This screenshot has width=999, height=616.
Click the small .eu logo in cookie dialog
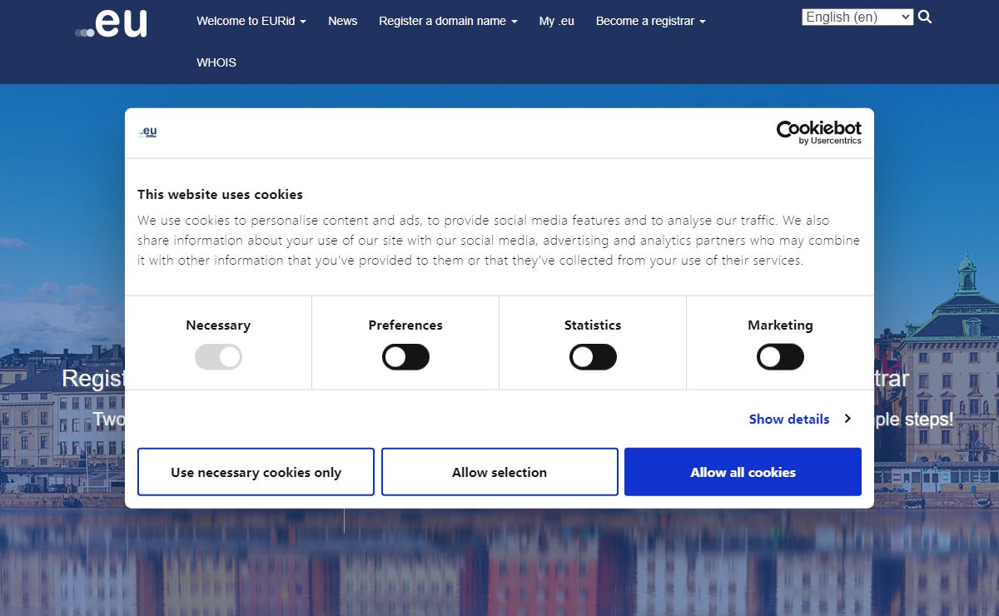point(147,132)
